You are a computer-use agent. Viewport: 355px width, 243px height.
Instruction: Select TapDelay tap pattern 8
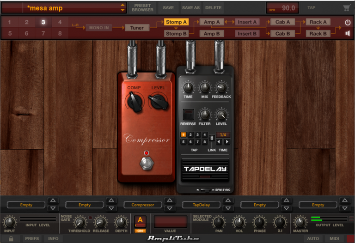(204, 142)
